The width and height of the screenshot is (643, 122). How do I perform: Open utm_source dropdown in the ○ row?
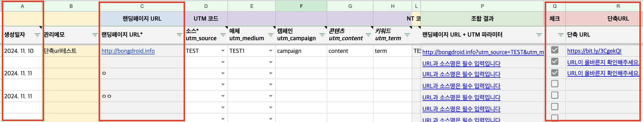223,73
